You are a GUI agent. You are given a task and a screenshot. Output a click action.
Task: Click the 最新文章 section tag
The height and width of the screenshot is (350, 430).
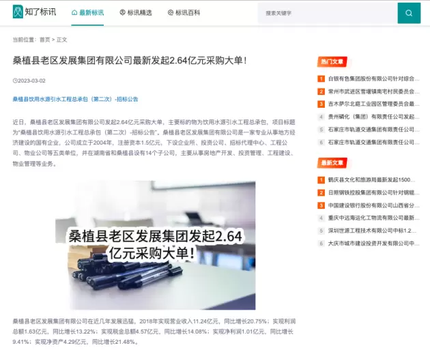[332, 162]
